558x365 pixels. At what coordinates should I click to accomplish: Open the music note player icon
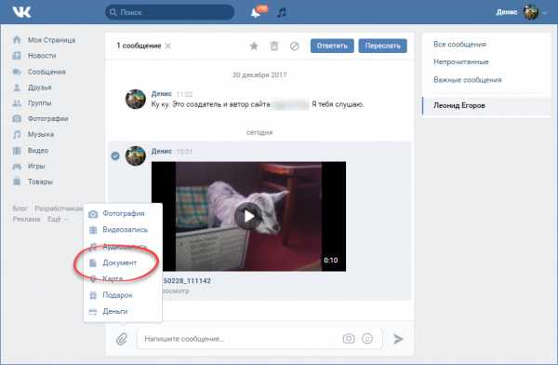coord(282,12)
